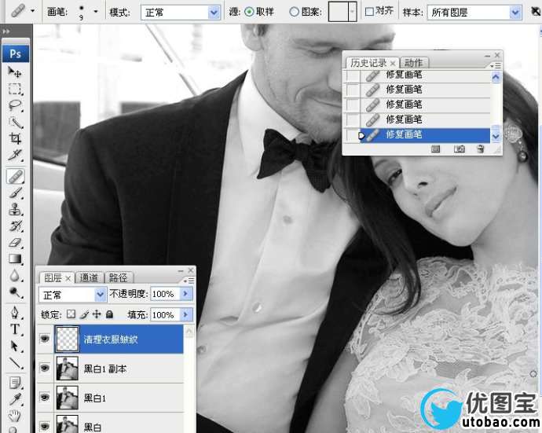
Task: Select the Pen tool
Action: (x=14, y=313)
